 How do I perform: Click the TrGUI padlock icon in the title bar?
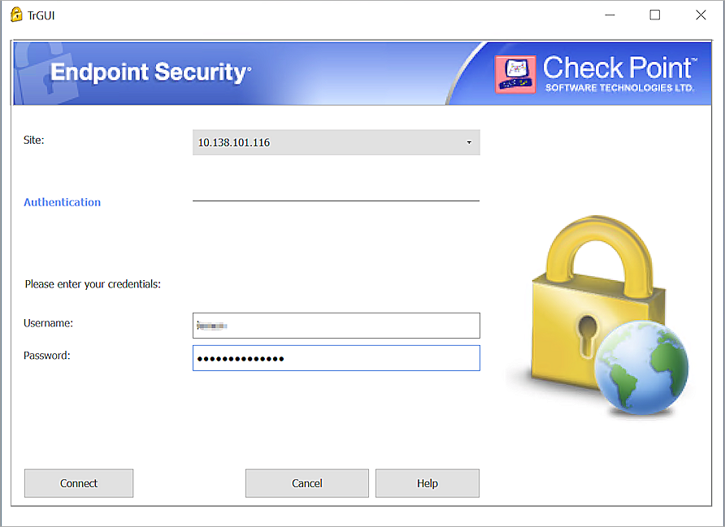(x=15, y=15)
